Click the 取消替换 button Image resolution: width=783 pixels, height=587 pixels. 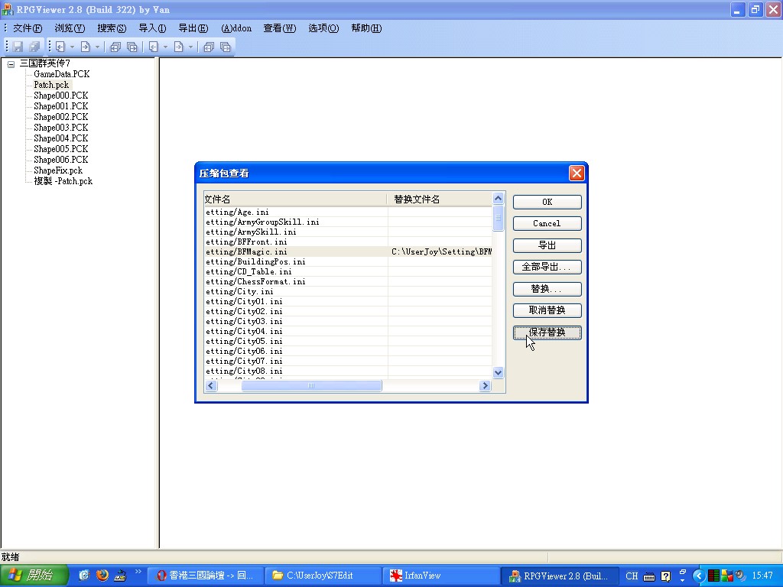tap(547, 311)
